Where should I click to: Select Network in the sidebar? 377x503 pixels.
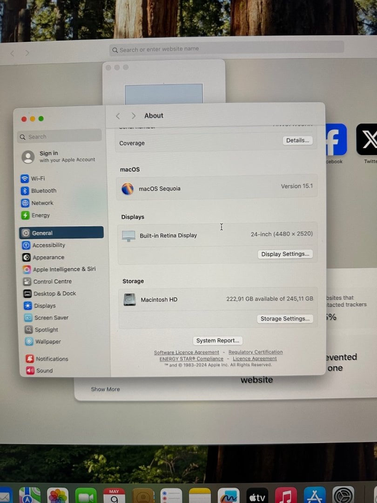tap(37, 203)
